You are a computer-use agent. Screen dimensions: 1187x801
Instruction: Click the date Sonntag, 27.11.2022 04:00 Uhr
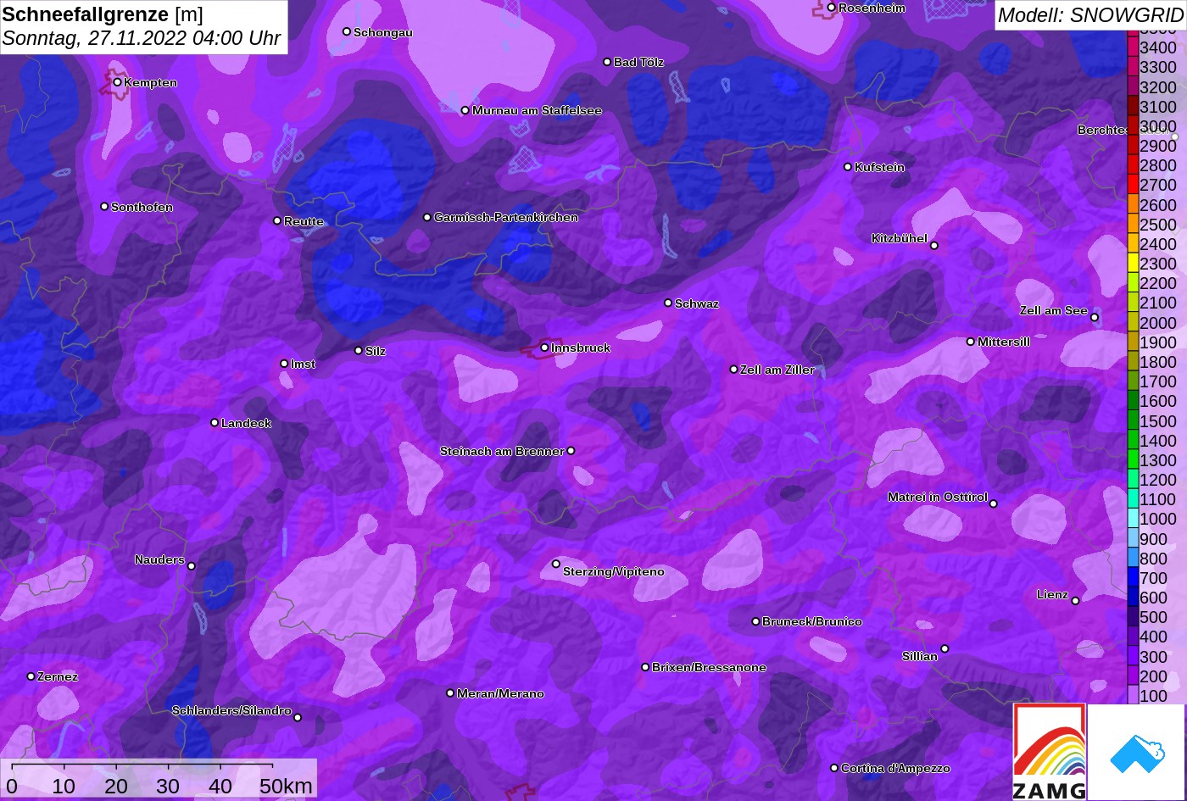tap(142, 38)
